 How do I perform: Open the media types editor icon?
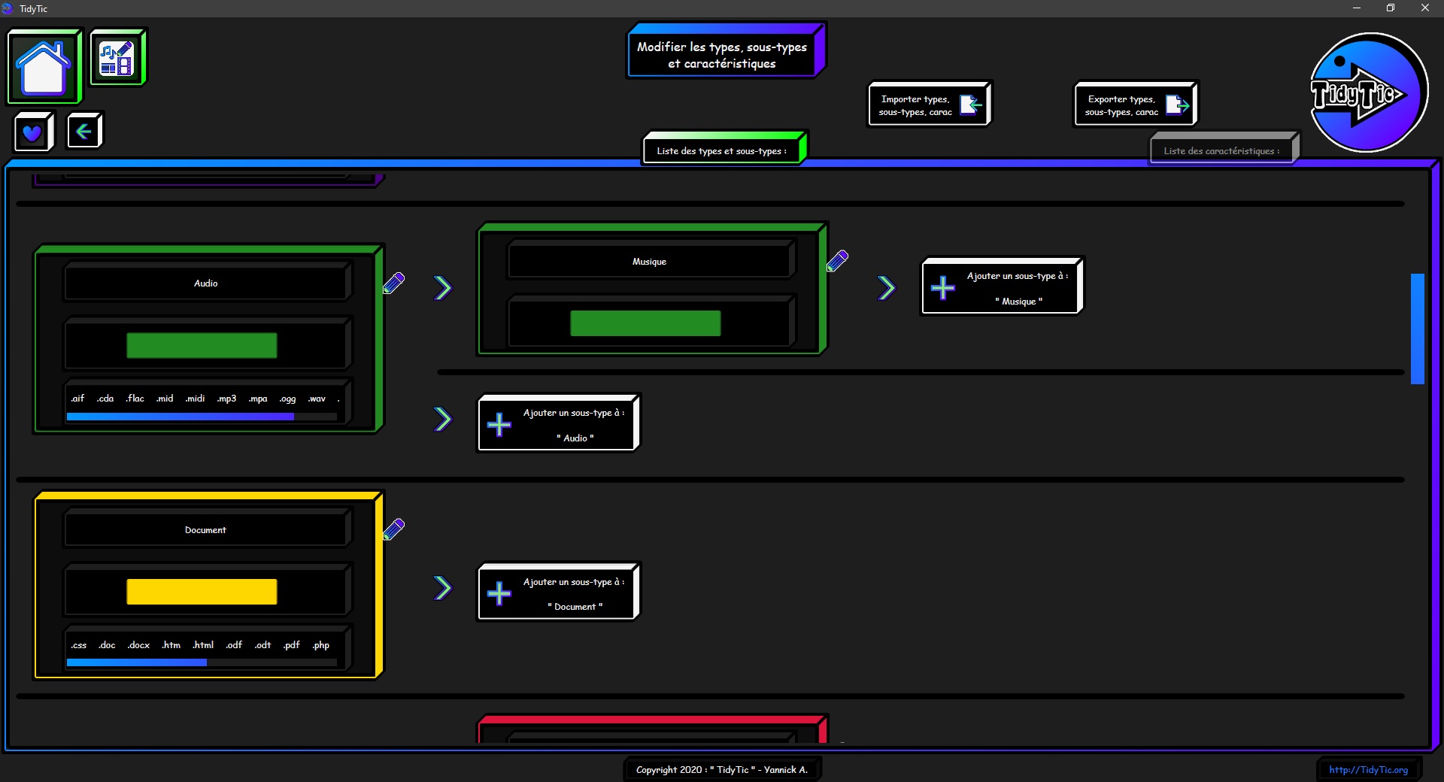click(117, 57)
